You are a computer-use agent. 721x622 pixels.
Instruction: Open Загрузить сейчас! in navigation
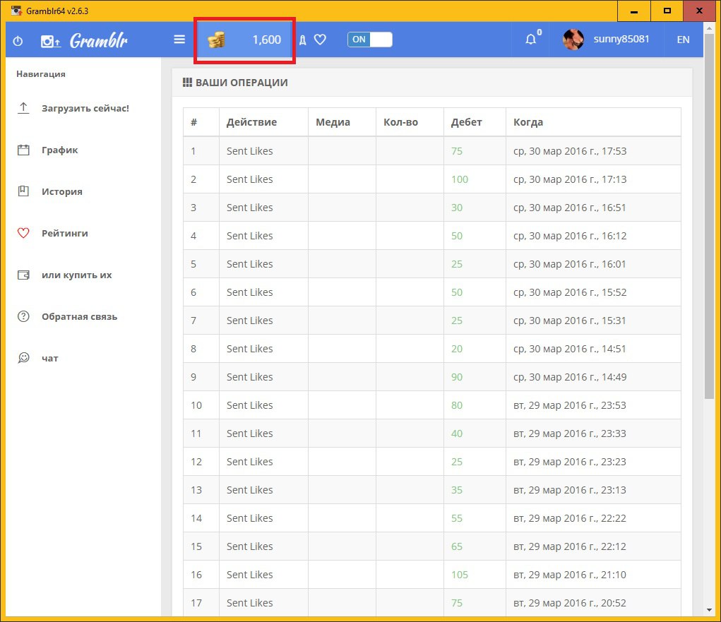[x=85, y=109]
